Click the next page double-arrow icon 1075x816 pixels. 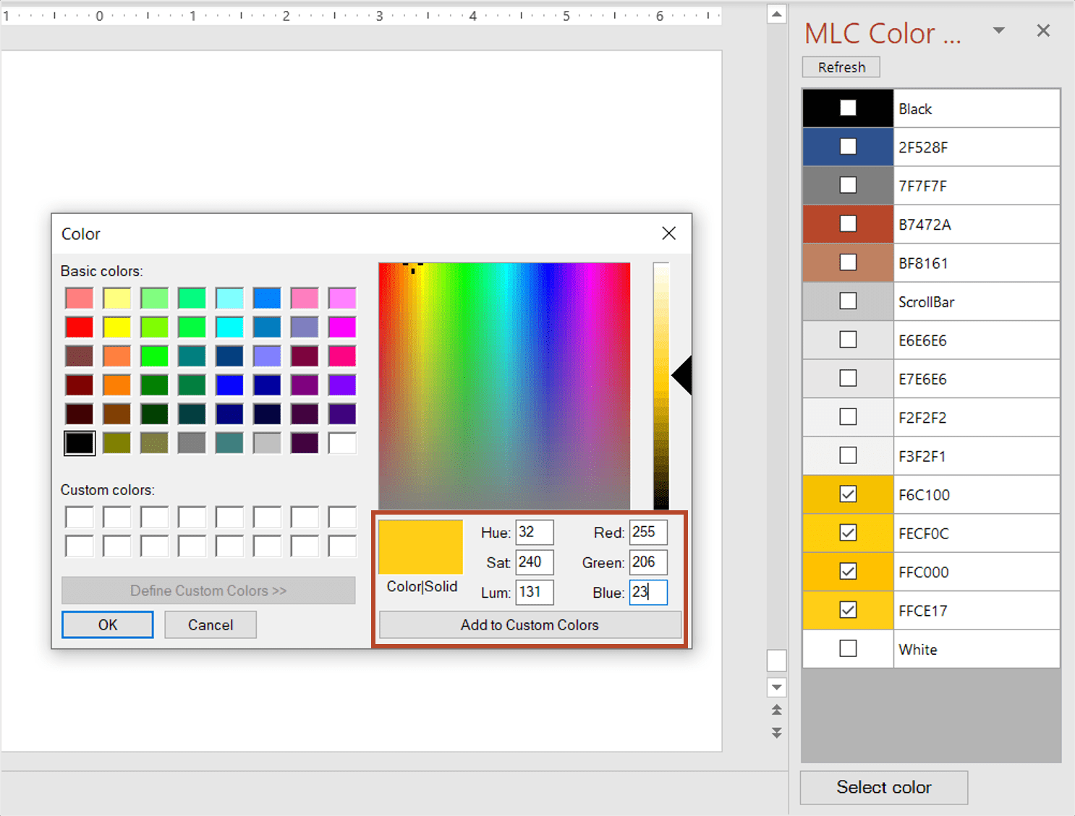[x=776, y=733]
